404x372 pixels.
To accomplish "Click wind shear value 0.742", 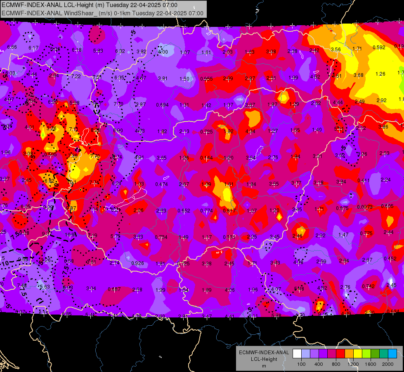I will click(368, 286).
